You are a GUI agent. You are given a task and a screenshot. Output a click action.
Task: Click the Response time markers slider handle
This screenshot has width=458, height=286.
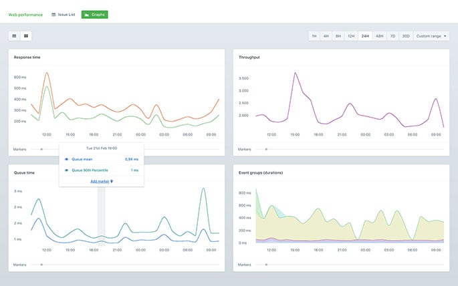[x=41, y=149]
